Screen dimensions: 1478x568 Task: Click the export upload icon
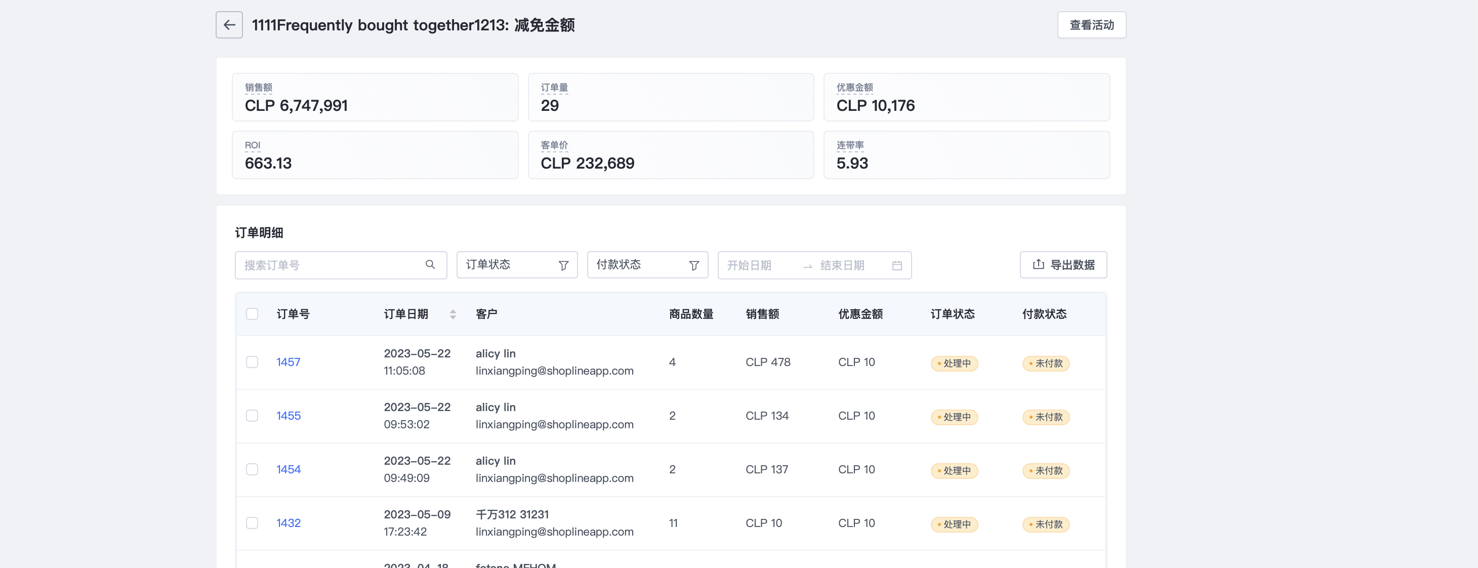(1038, 264)
